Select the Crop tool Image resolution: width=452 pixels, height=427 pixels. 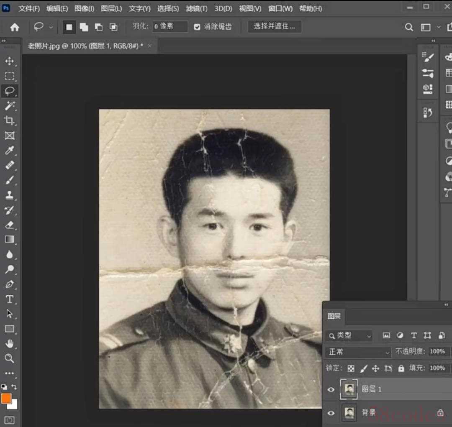[x=9, y=121]
